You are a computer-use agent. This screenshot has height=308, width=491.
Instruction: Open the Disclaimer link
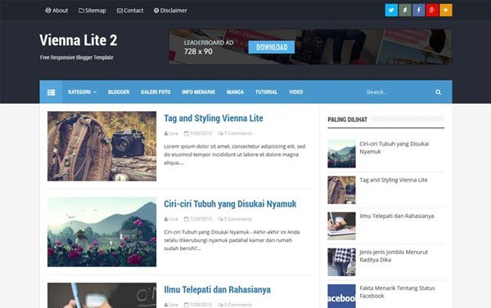coord(170,11)
